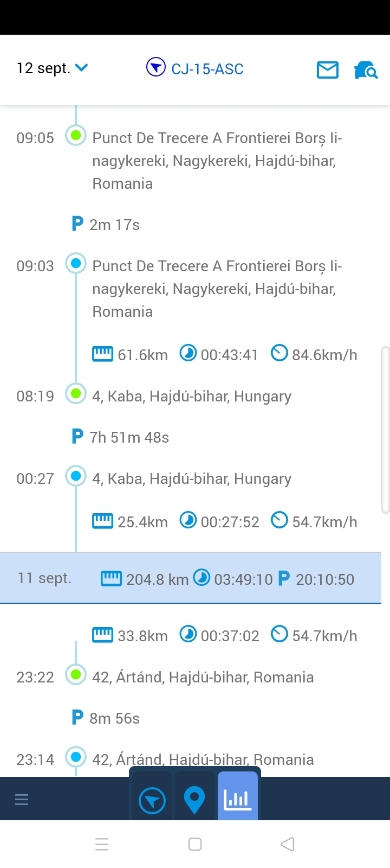Tap the 08:19 green marker at Kaba
390x868 pixels.
[x=76, y=393]
